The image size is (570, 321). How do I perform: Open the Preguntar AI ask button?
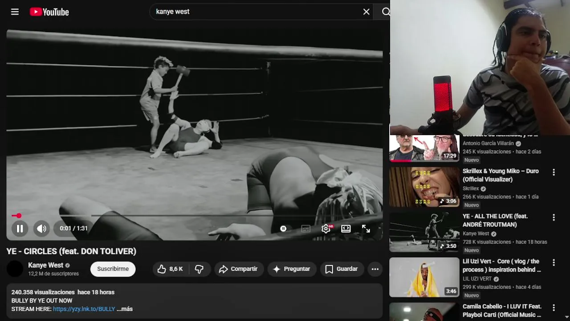(292, 269)
